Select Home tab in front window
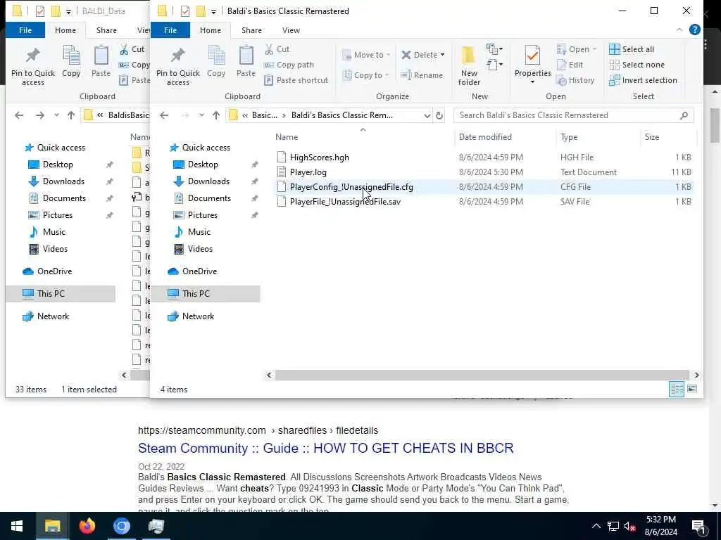 (x=210, y=30)
